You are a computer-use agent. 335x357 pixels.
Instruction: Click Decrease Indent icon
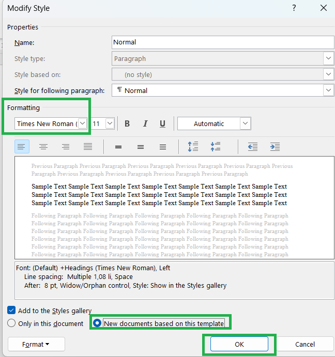pyautogui.click(x=253, y=147)
